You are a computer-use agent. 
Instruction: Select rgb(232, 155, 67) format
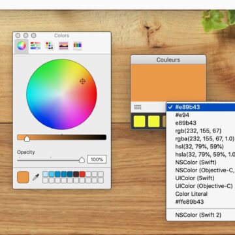201,131
